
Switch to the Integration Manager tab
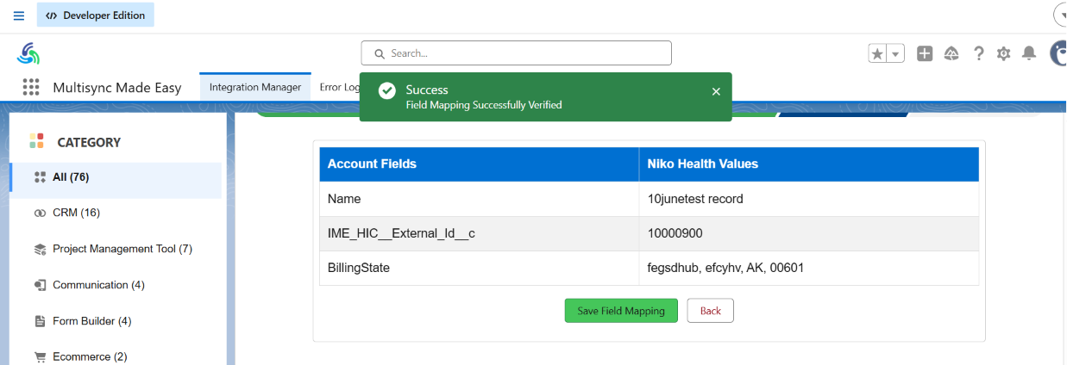click(255, 87)
